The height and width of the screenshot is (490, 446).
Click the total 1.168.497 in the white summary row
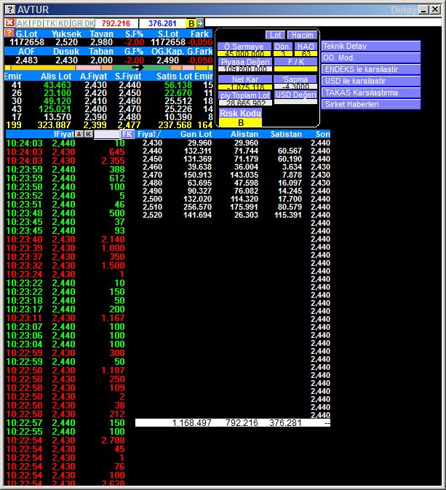pyautogui.click(x=192, y=423)
